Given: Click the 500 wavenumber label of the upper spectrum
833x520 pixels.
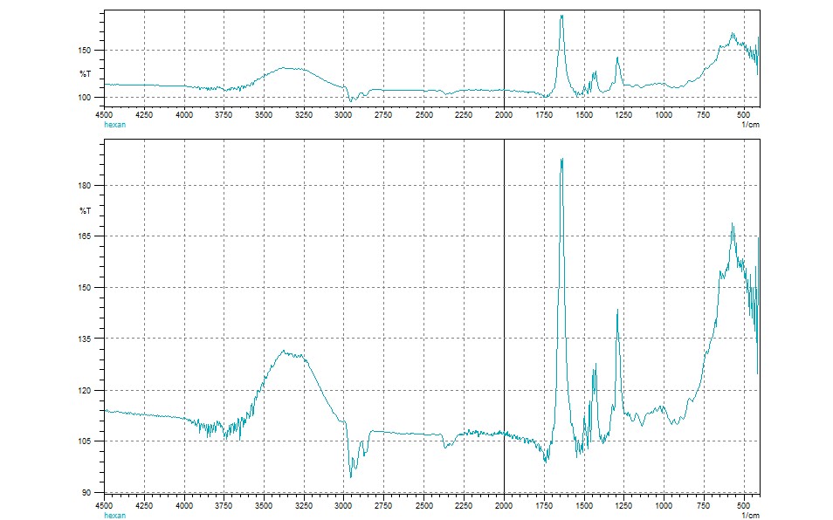Looking at the screenshot, I should [744, 115].
